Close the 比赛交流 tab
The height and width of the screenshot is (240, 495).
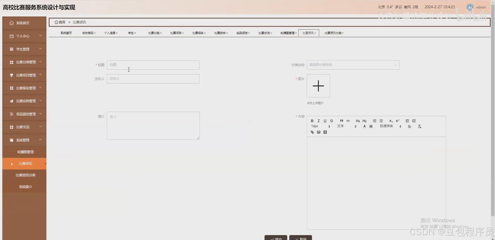[x=271, y=33]
